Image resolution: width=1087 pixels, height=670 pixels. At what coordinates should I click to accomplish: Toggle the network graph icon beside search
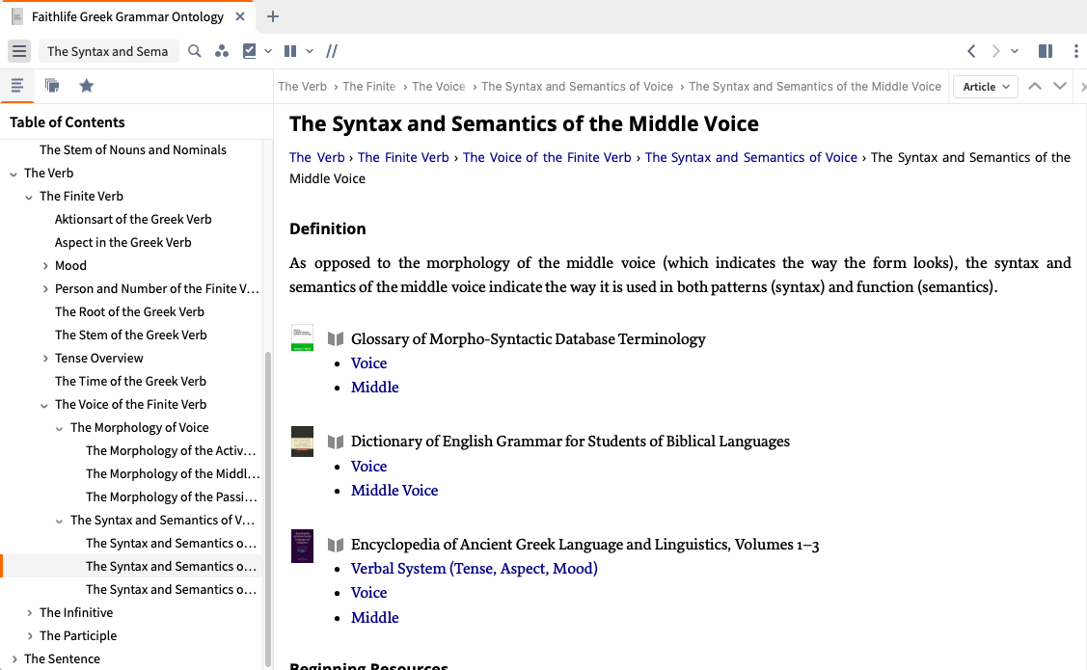tap(221, 50)
